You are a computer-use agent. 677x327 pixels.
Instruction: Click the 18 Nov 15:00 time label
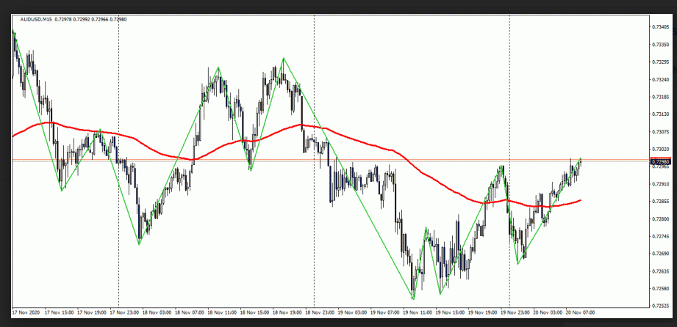tap(255, 312)
